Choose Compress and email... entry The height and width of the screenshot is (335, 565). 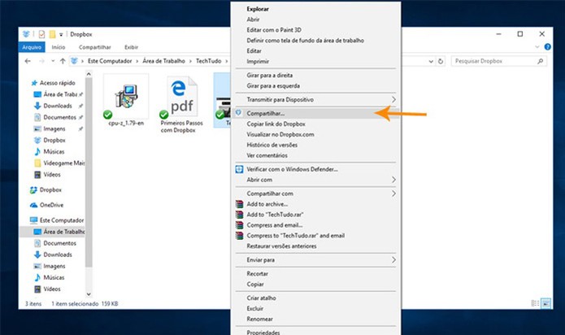(275, 225)
